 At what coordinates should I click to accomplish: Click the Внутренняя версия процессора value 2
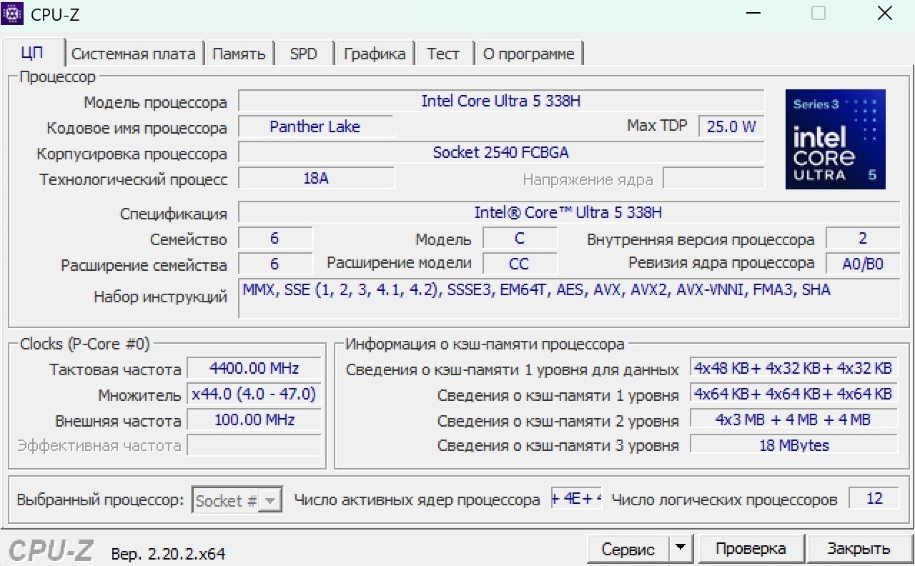pos(863,239)
